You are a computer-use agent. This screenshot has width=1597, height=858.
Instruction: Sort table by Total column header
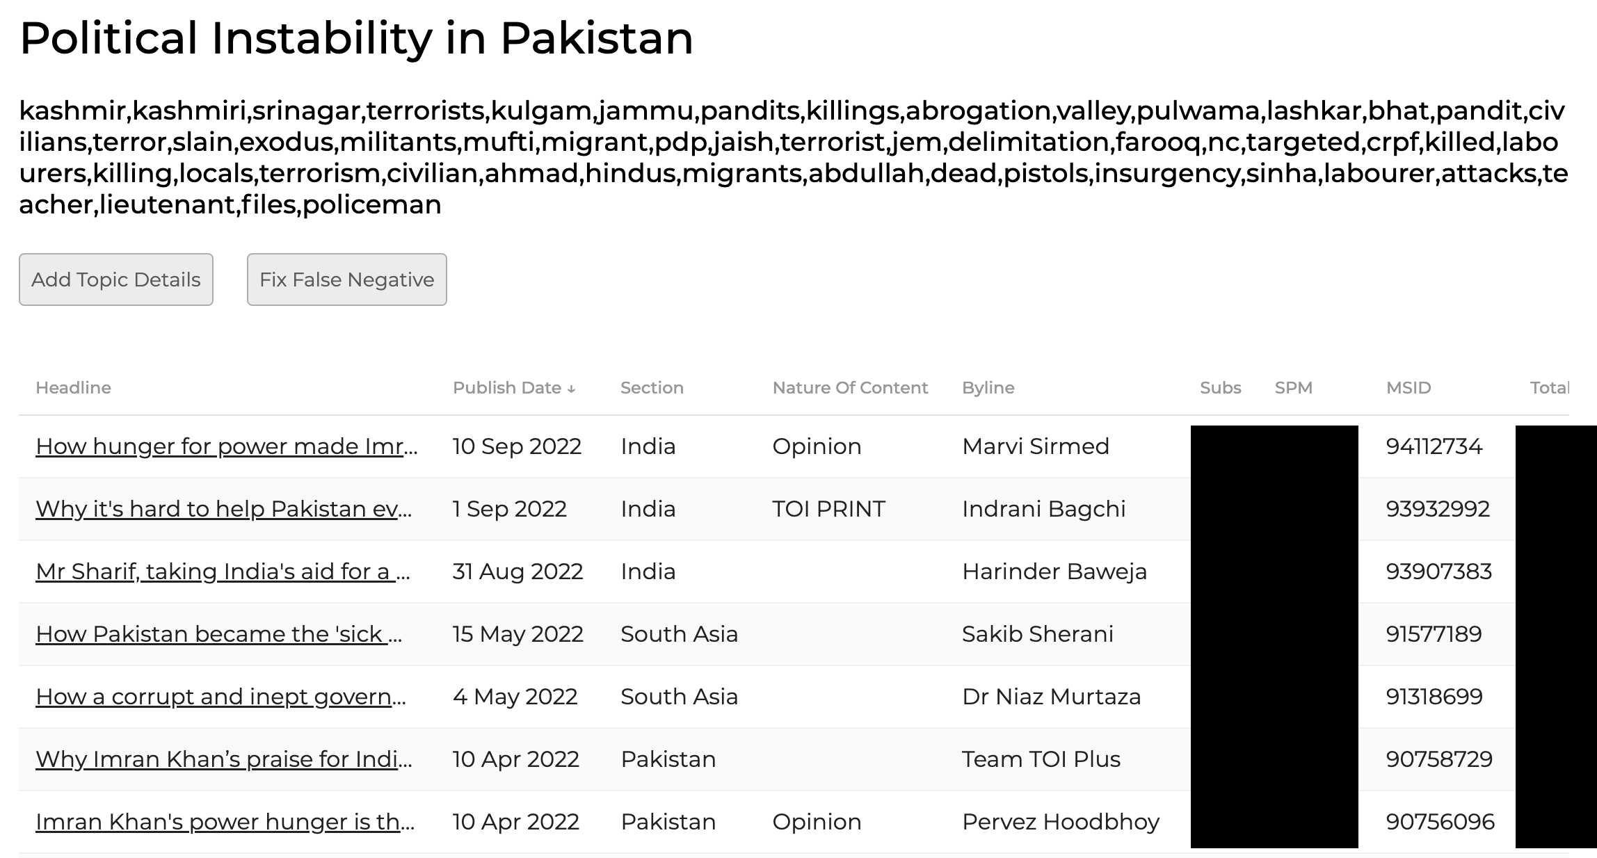[1549, 388]
